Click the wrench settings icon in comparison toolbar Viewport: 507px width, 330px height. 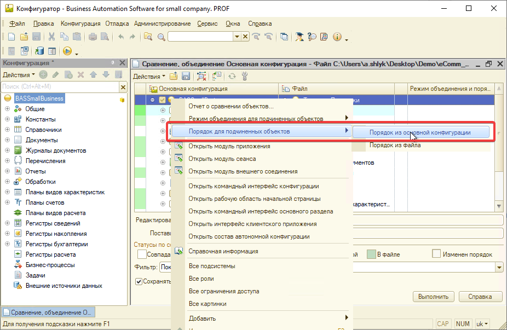(245, 76)
